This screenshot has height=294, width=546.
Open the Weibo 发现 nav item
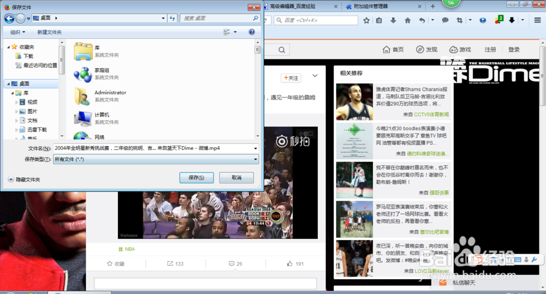click(426, 50)
